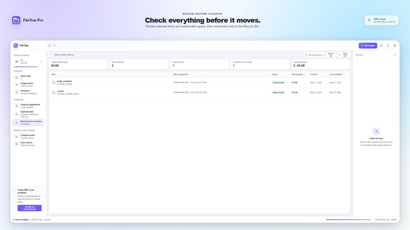Click the Compare scans icon

(17, 137)
